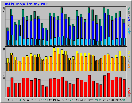Click day label 16 on the axis
Viewport: 132px width, 103px height.
(66, 100)
